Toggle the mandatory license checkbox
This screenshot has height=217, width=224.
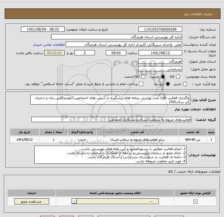tap(195, 202)
